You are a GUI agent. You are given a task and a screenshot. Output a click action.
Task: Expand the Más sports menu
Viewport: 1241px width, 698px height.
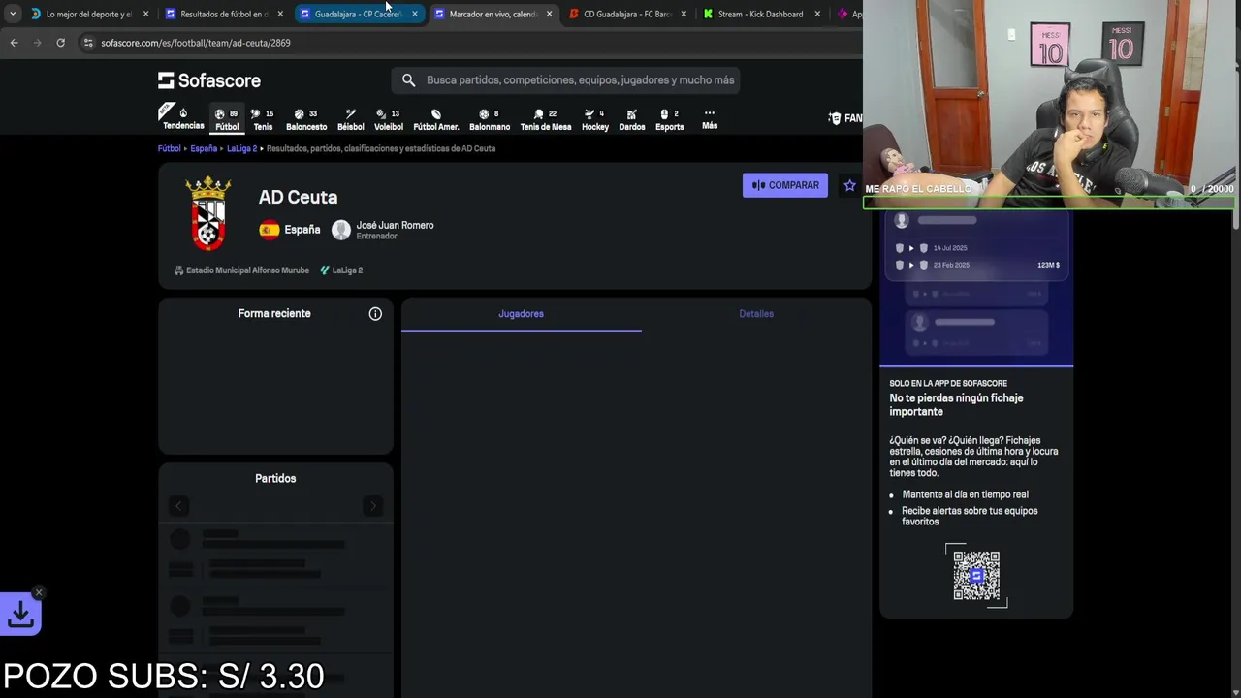710,119
